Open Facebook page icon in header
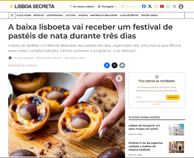 pyautogui.click(x=144, y=6)
